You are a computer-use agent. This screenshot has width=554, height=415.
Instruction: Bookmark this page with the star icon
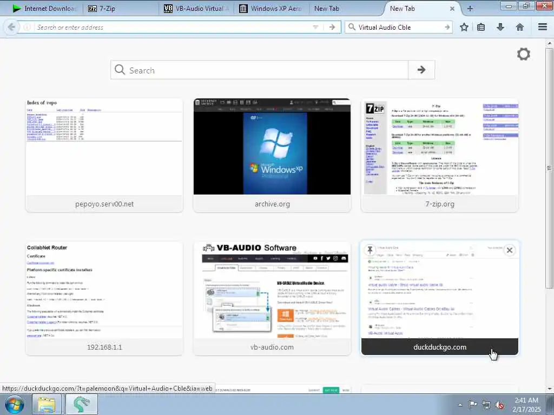464,27
